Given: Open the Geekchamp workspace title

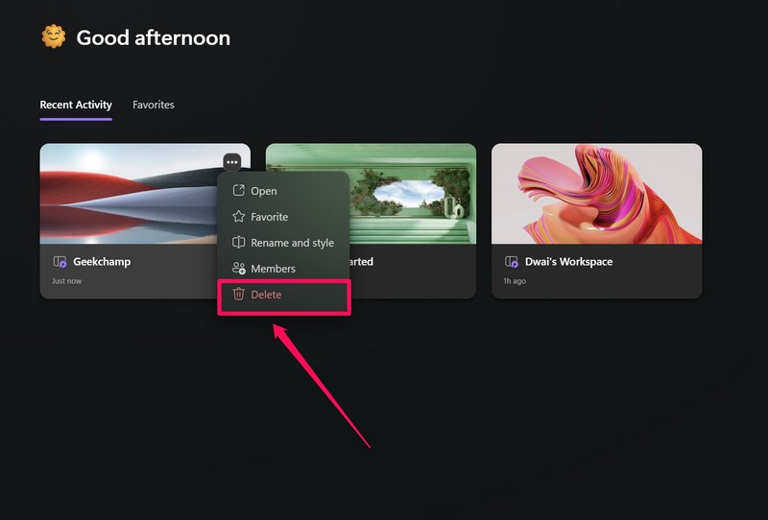Looking at the screenshot, I should point(102,261).
